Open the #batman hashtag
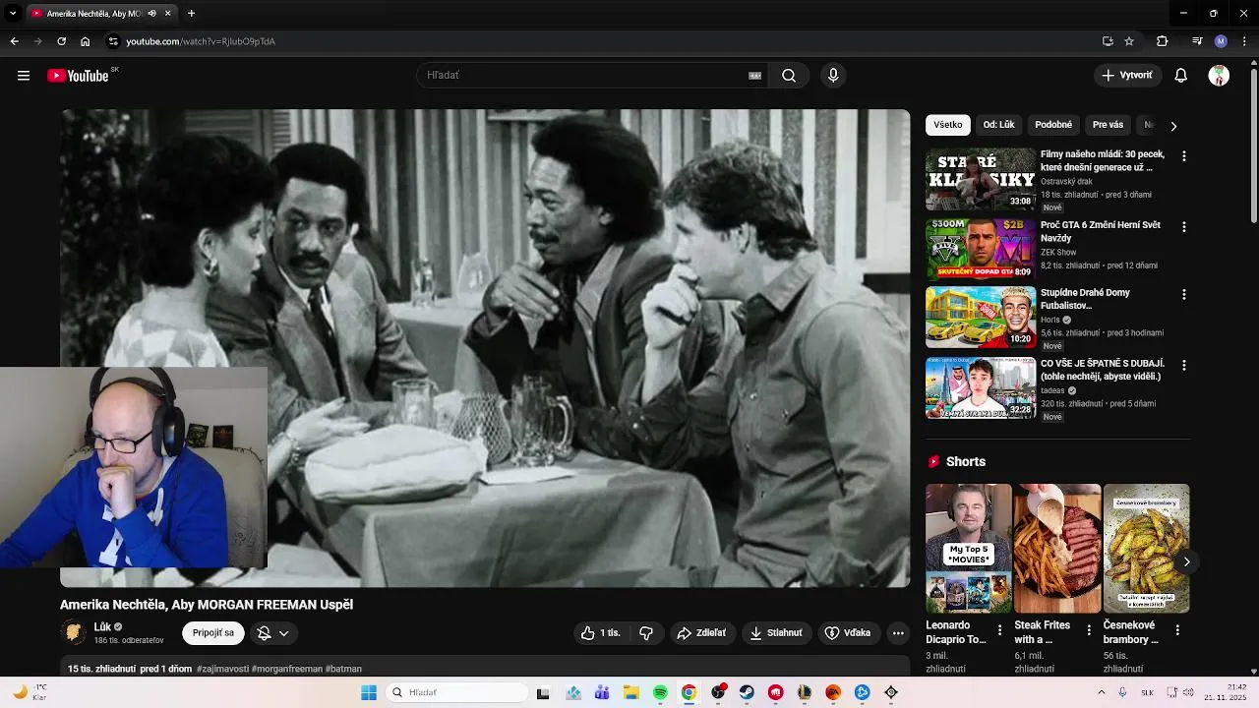The image size is (1259, 708). pyautogui.click(x=344, y=669)
